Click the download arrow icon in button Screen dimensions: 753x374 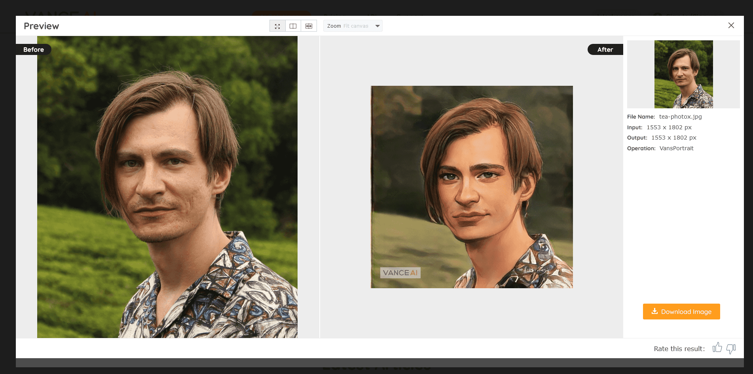click(x=654, y=311)
